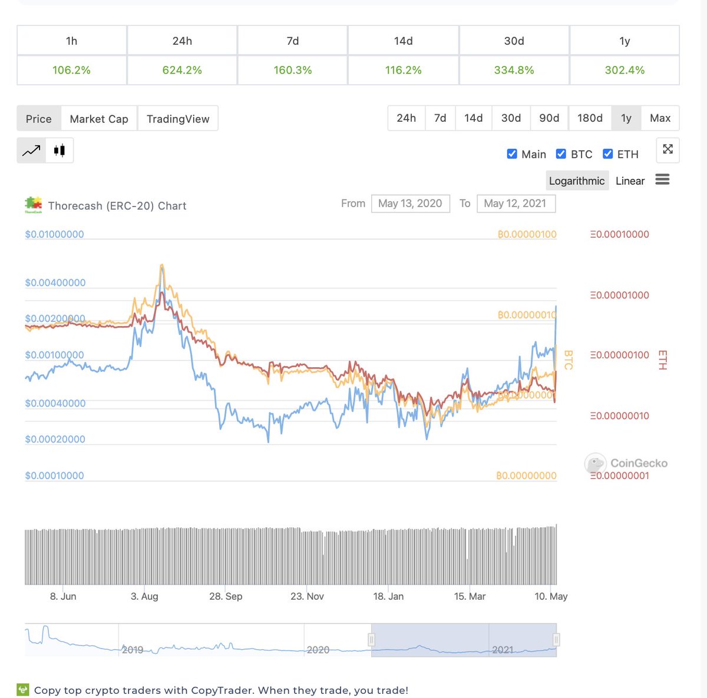Open fullscreen chart expand icon

(668, 149)
